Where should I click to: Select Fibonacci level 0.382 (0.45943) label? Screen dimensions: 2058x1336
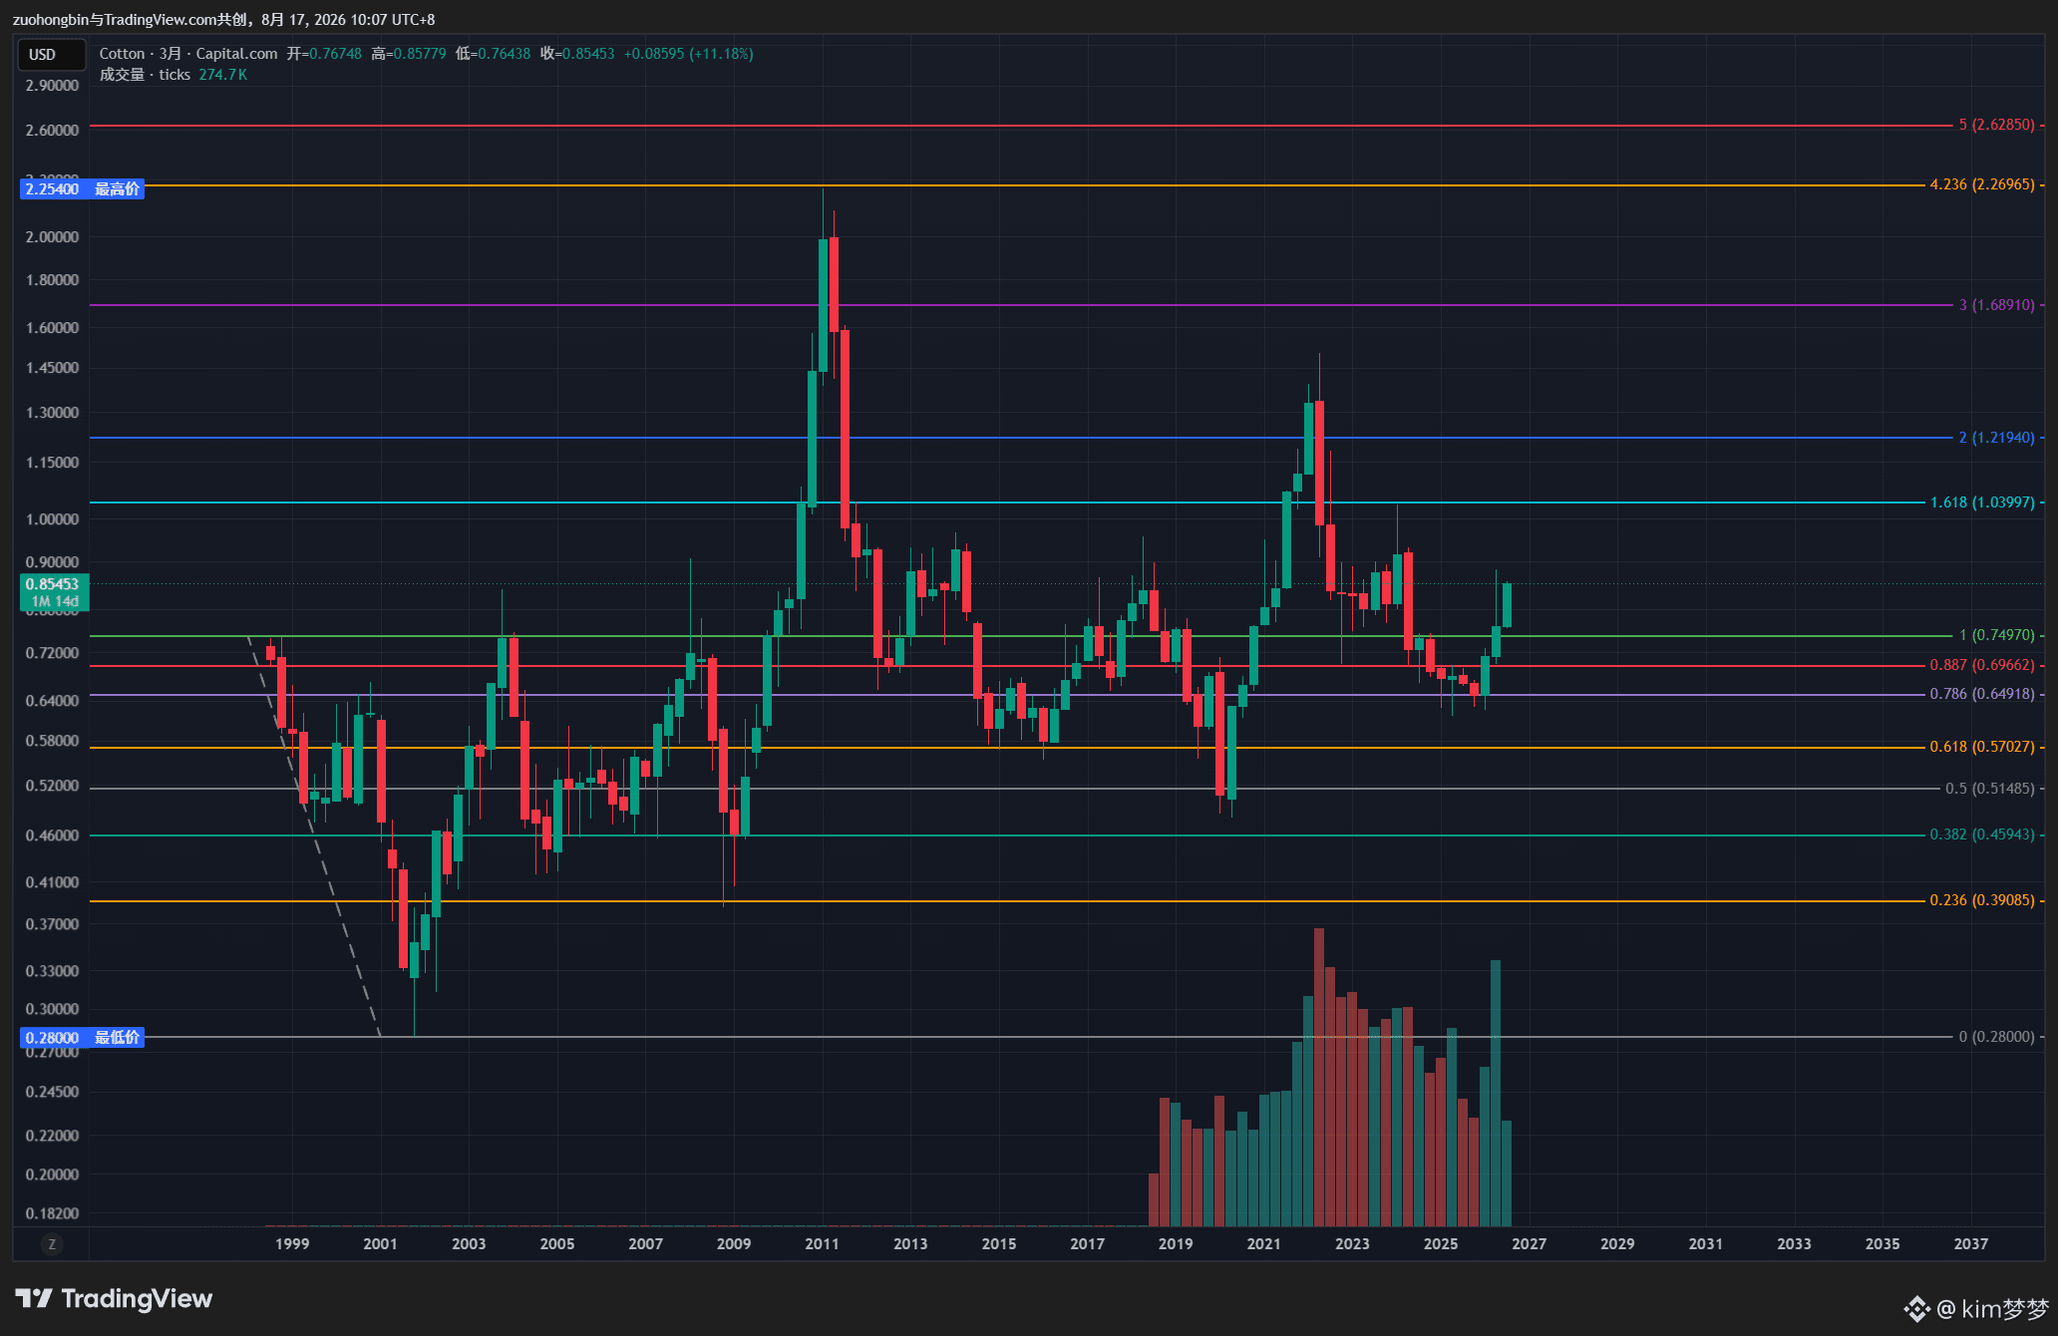click(1982, 835)
